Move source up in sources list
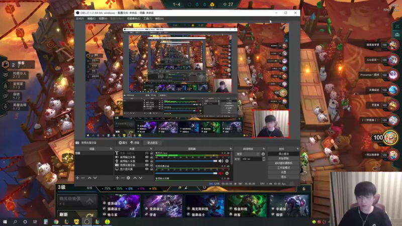This screenshot has width=402, height=226. coord(135,178)
